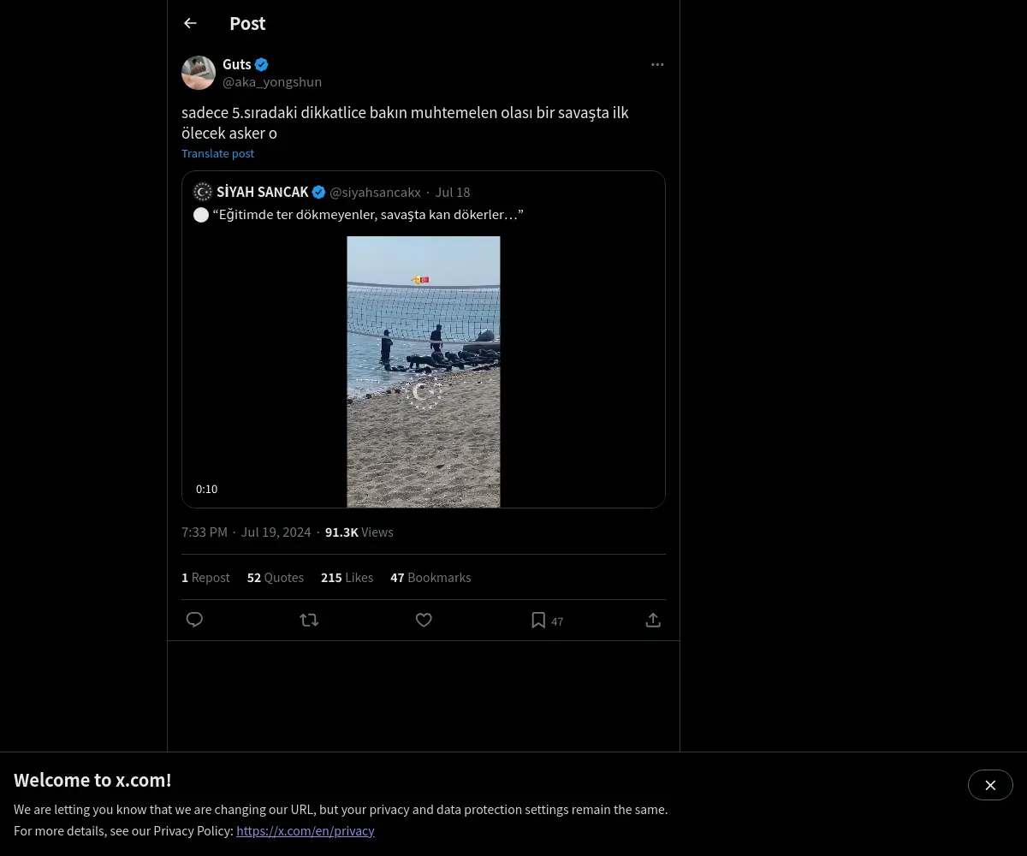The image size is (1027, 856).
Task: Open the 1 Repost list
Action: (205, 578)
